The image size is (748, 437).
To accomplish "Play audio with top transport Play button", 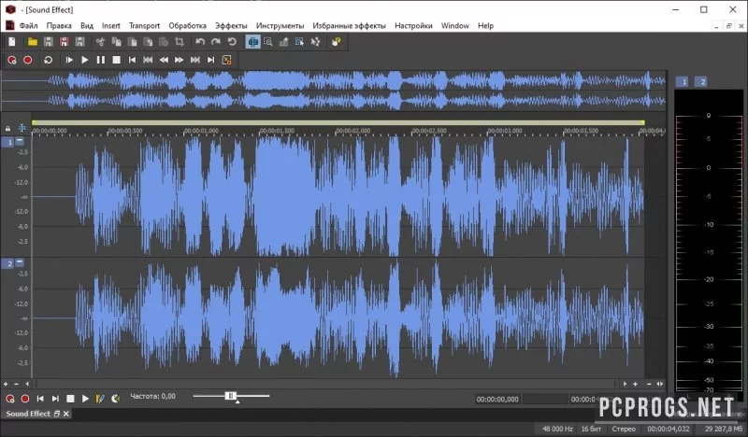I will coord(85,60).
